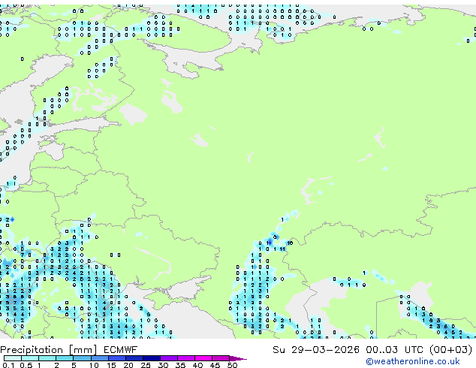The image size is (476, 368).
Task: Click the 0.1–0.5 mm legend color box
Action: coord(13,358)
